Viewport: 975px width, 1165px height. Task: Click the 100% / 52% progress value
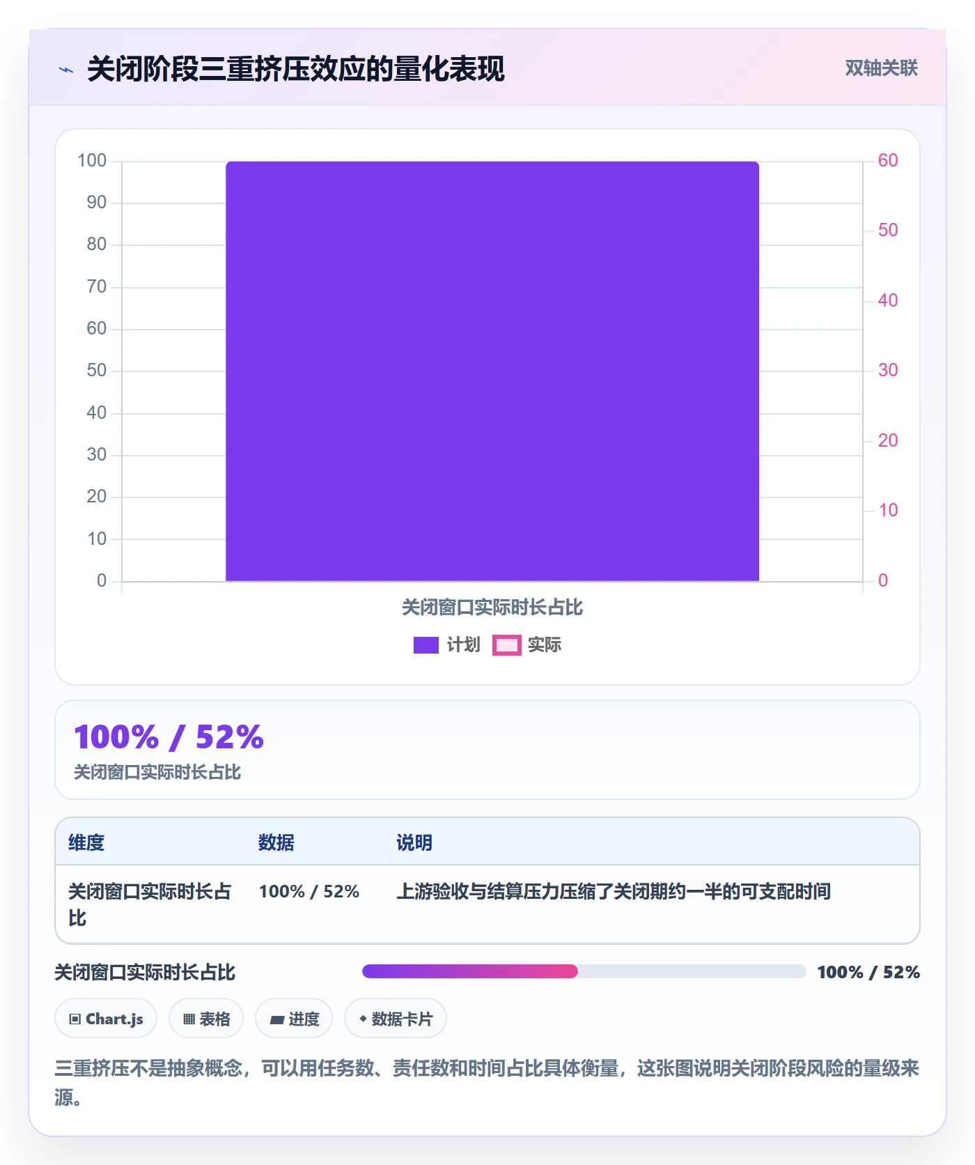[x=868, y=972]
